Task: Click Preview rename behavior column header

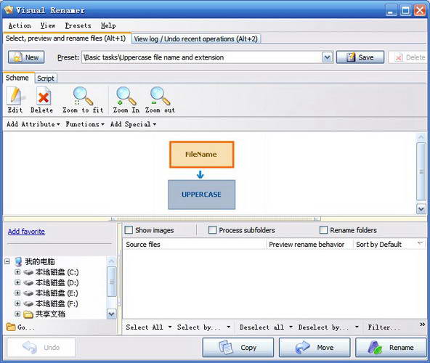Action: pyautogui.click(x=309, y=244)
